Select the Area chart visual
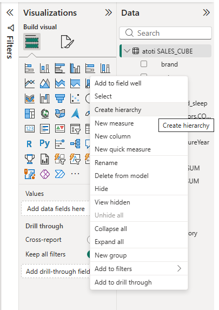The image size is (219, 310). click(x=45, y=83)
